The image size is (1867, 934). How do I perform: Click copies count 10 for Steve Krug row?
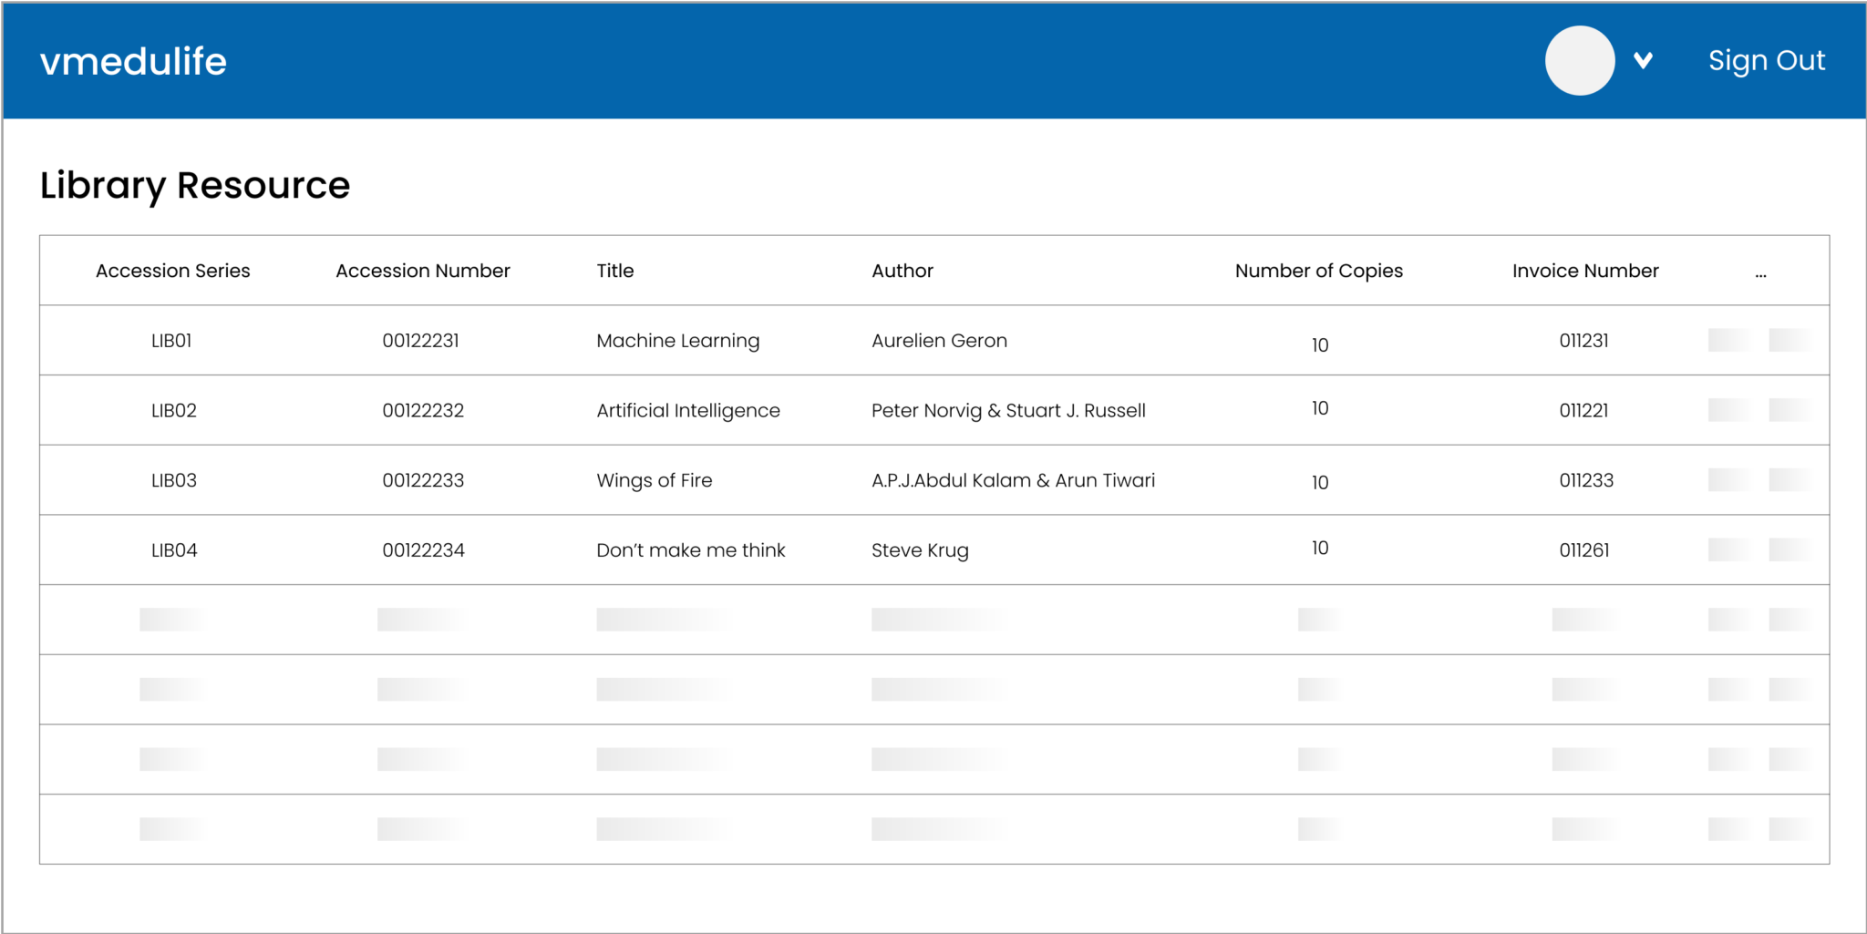click(x=1319, y=548)
